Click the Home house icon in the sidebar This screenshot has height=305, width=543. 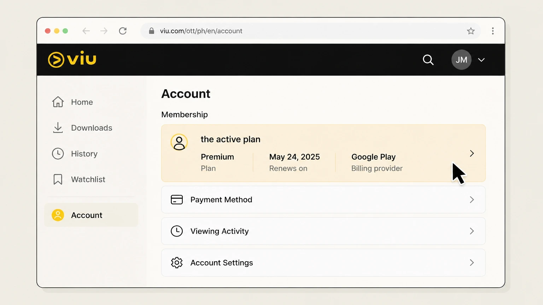point(58,102)
